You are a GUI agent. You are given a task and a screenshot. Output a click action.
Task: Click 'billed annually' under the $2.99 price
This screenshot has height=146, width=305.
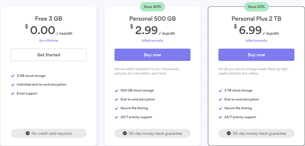coord(152,41)
